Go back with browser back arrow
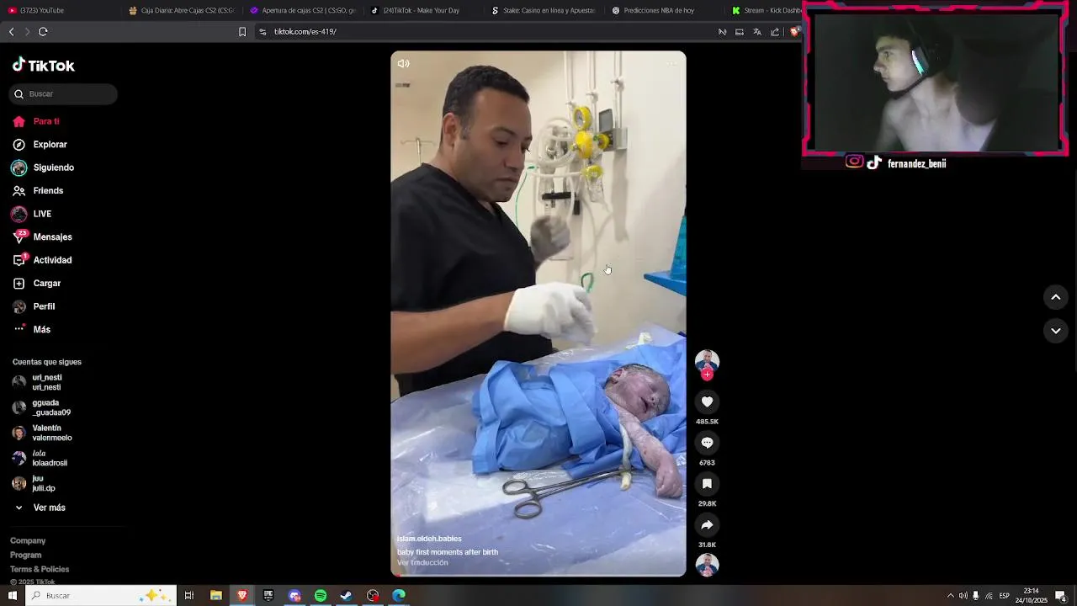Viewport: 1077px width, 606px height. click(11, 31)
